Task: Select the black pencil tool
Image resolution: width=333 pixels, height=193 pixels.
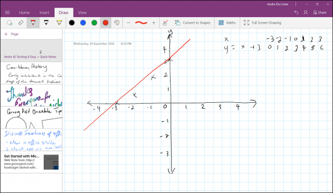Action: [x=46, y=23]
